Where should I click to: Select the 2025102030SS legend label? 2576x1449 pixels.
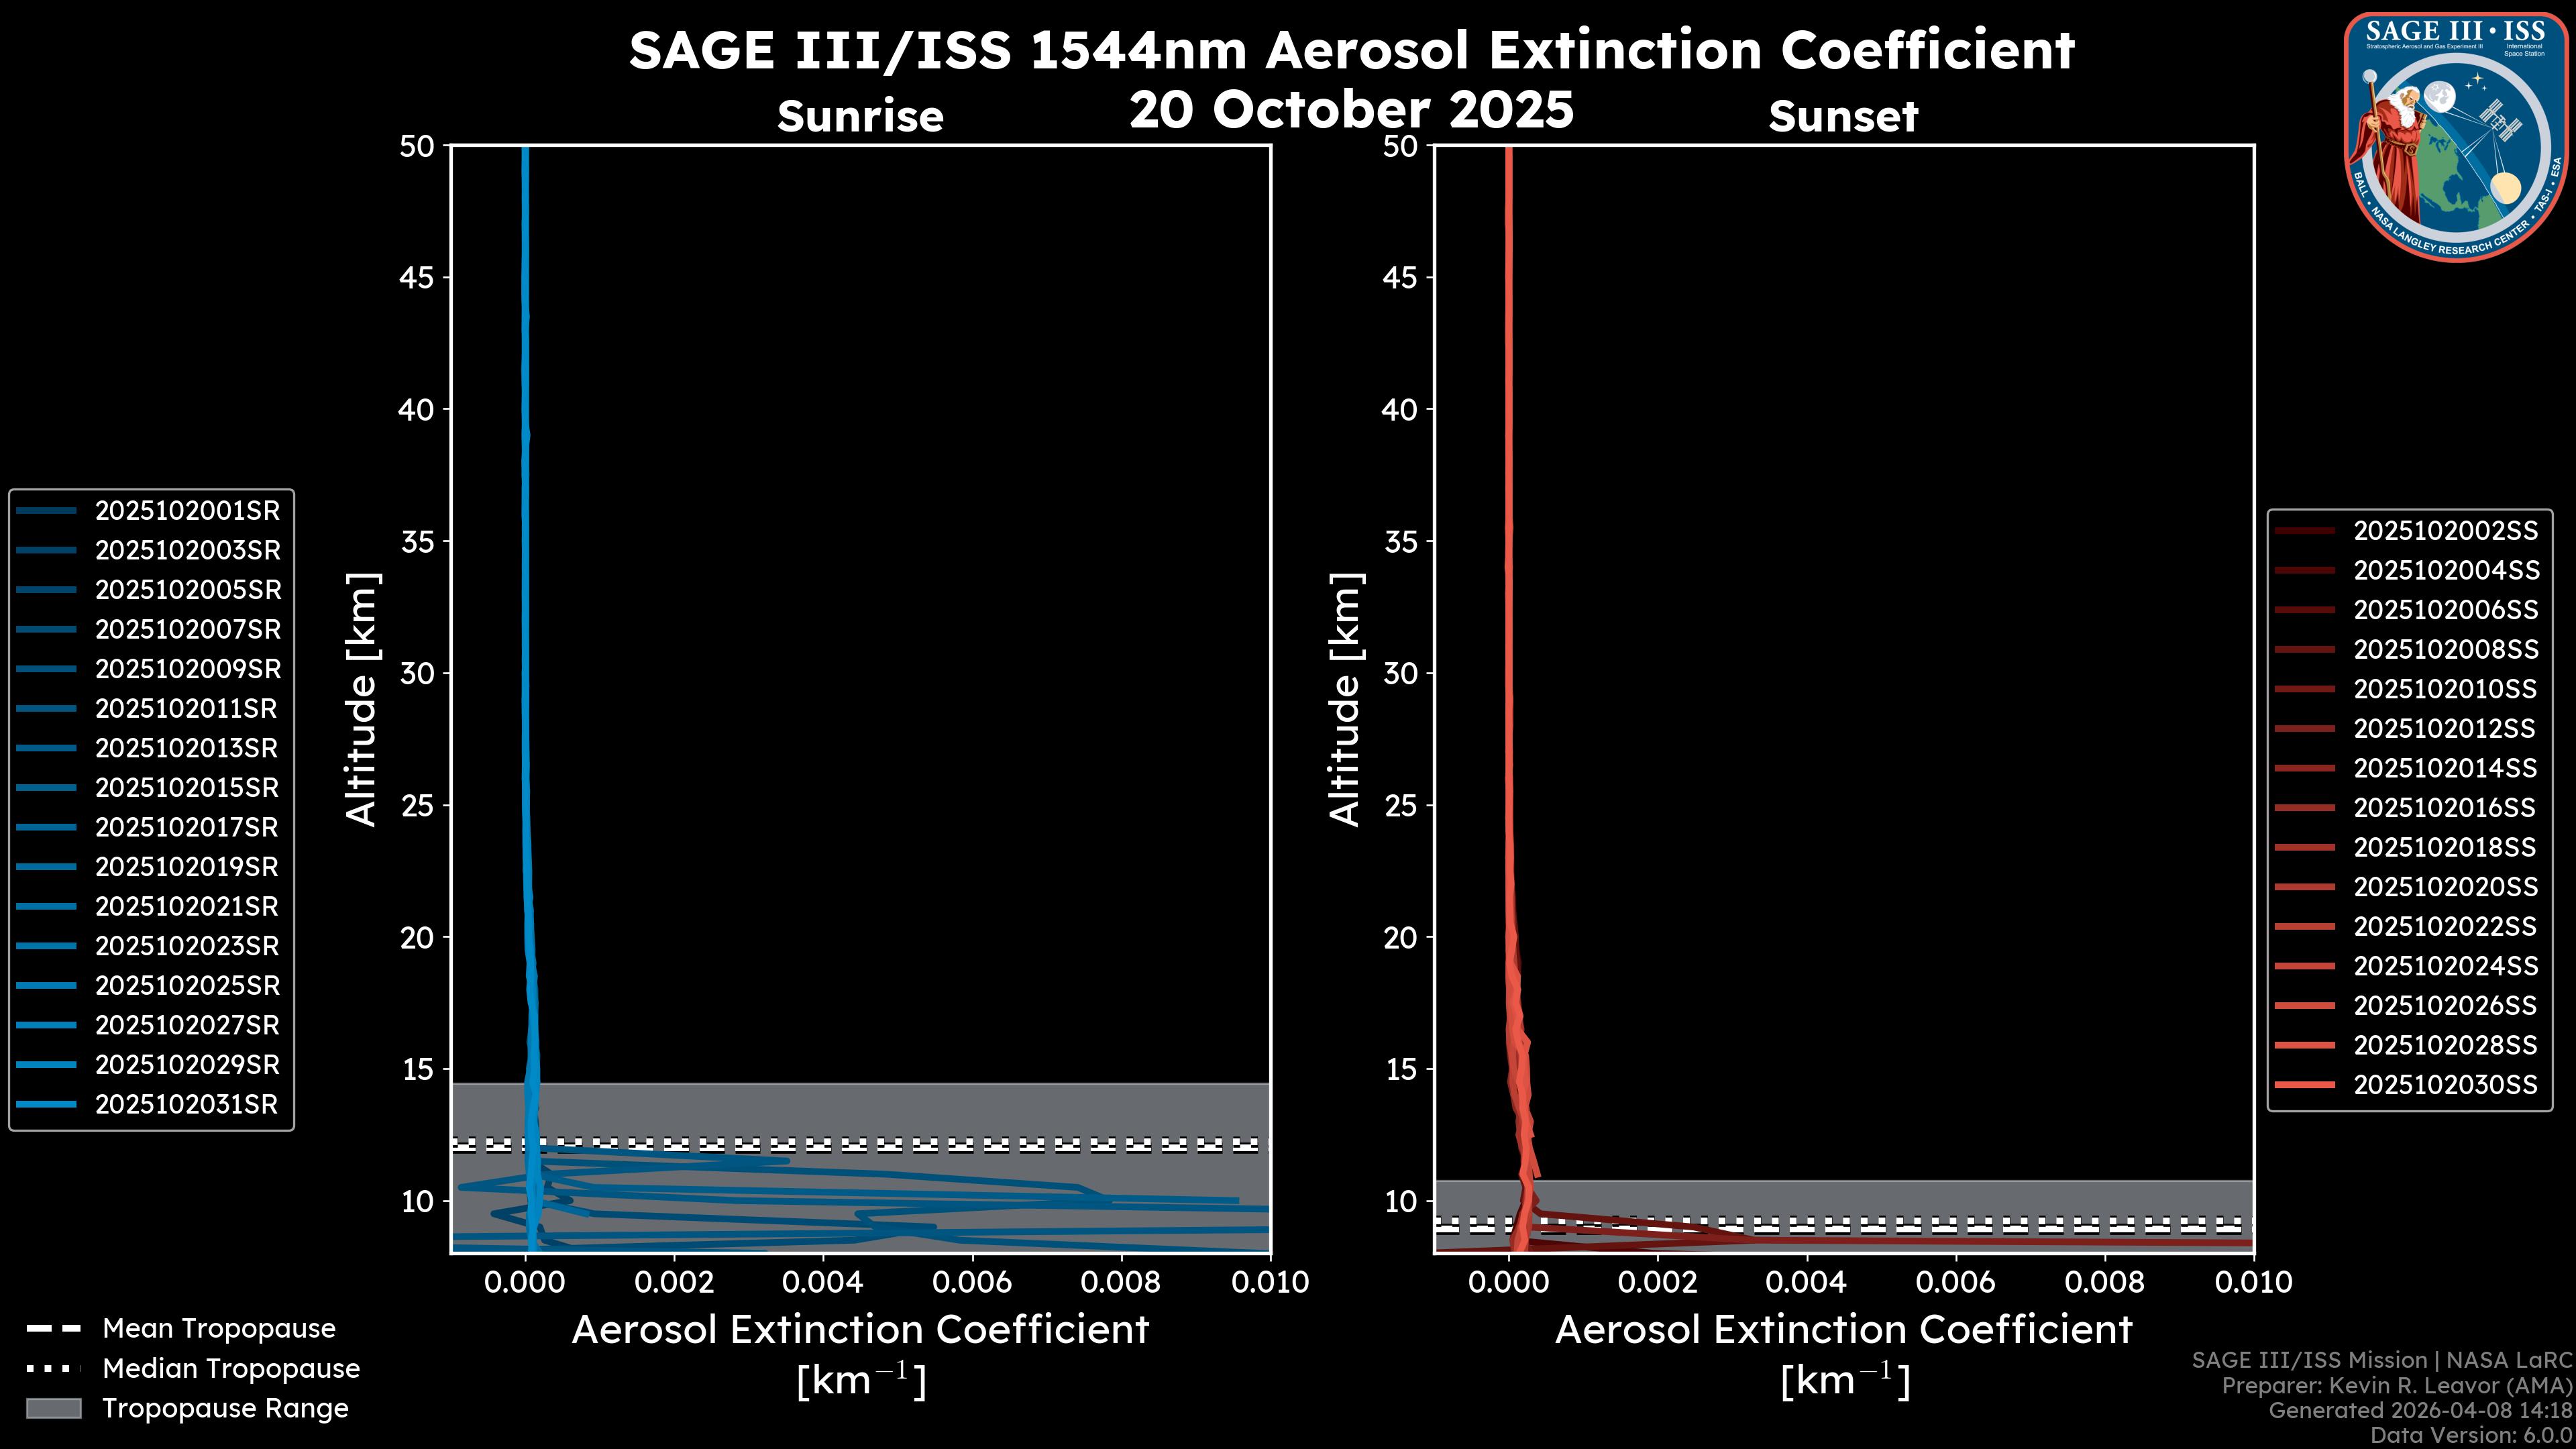[2445, 1085]
